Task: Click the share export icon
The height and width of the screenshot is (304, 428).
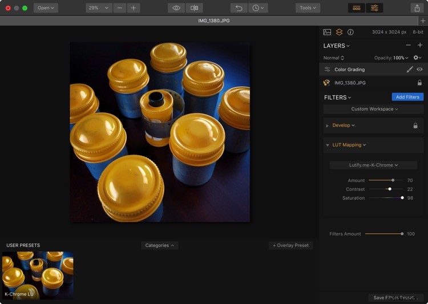Action: click(417, 8)
